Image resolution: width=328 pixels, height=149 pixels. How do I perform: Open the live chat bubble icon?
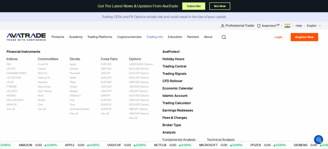tap(318, 139)
